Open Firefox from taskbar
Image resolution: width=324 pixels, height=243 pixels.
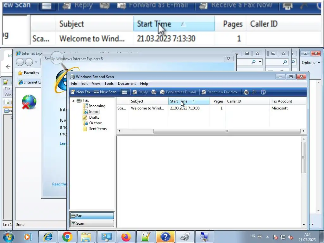point(126,237)
